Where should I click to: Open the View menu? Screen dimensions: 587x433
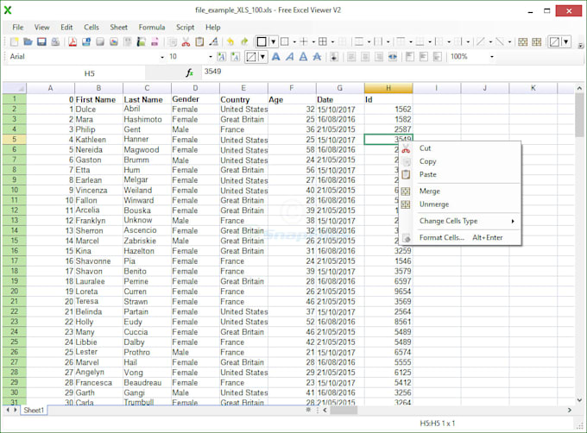[42, 28]
